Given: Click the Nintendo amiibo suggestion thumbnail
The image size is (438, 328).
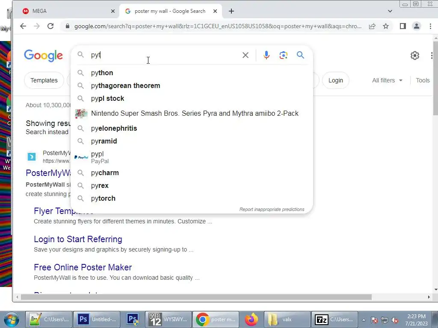Looking at the screenshot, I should coord(81,114).
